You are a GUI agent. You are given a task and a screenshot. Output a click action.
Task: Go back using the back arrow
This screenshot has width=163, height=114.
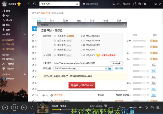[x=29, y=4]
